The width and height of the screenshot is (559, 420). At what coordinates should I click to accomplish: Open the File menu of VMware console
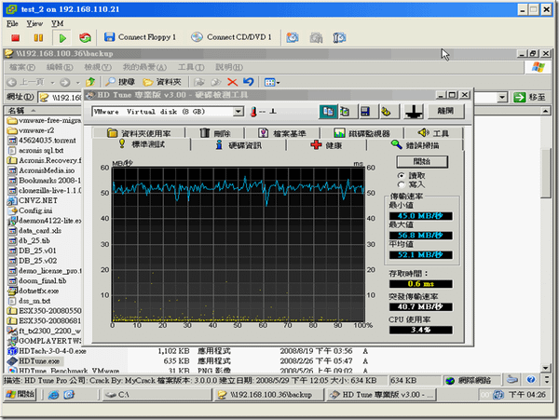12,23
